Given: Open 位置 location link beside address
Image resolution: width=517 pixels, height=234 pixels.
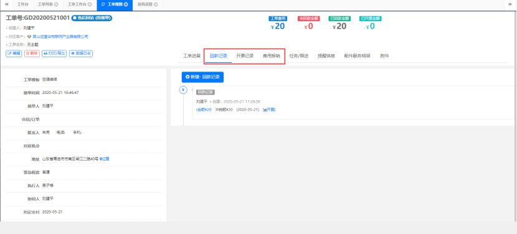Looking at the screenshot, I should point(105,159).
